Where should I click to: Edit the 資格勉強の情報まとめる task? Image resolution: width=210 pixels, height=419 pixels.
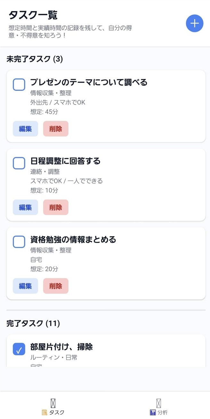point(25,286)
